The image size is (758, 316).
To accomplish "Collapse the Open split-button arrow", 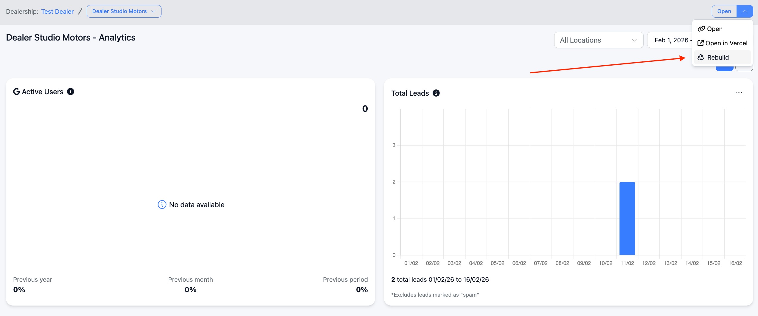I will [x=745, y=11].
